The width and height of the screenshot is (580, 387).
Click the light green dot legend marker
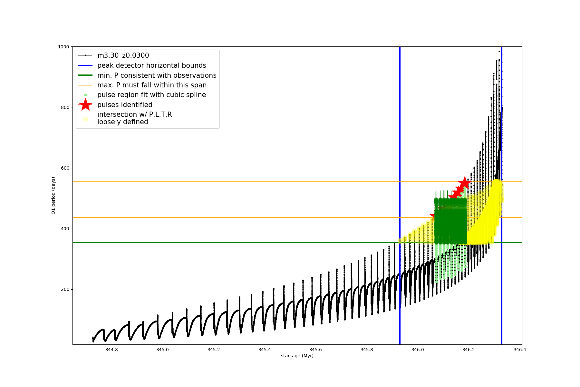[85, 95]
